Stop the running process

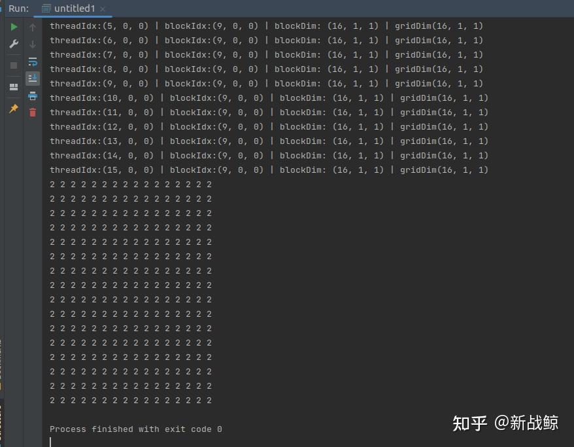pos(13,64)
